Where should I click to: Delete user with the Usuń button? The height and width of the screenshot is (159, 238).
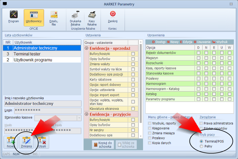pyautogui.click(x=42, y=142)
